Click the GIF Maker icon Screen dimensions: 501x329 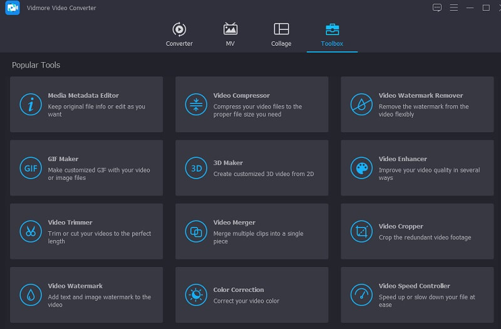point(30,168)
